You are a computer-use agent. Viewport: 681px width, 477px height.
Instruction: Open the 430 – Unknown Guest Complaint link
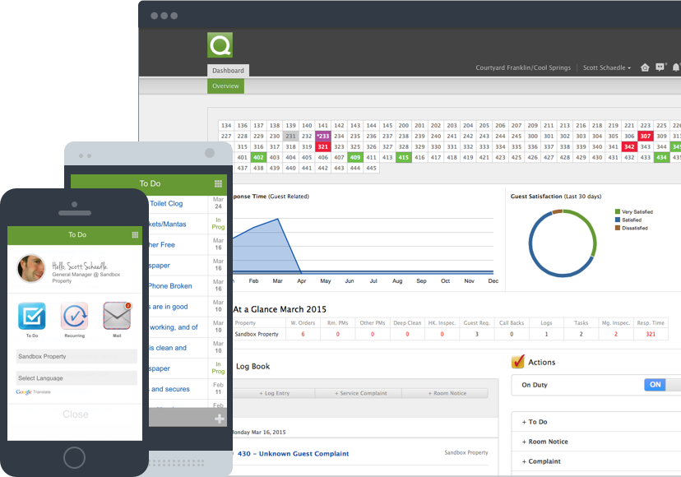pos(293,453)
